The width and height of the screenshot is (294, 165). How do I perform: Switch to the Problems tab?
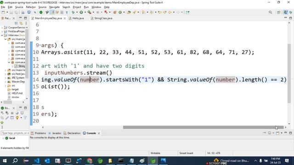coord(39,133)
